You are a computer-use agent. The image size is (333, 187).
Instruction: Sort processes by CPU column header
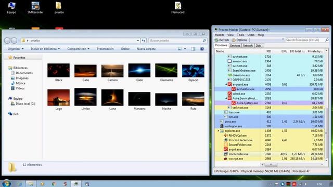(x=284, y=51)
